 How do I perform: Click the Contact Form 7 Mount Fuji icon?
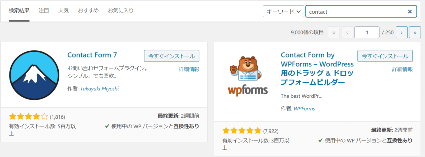tap(34, 75)
